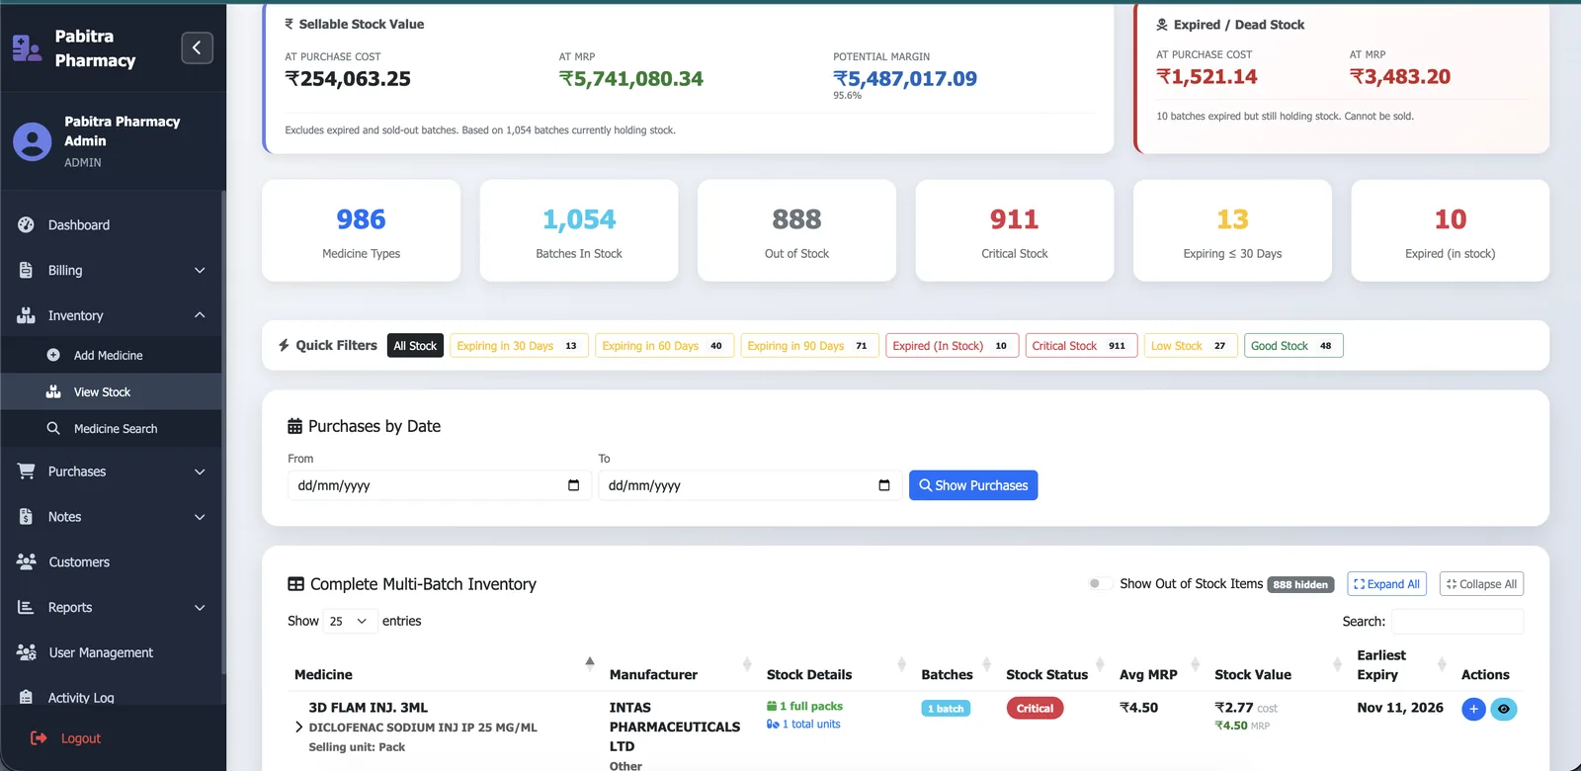Collapse the sidebar with the back arrow

point(197,47)
